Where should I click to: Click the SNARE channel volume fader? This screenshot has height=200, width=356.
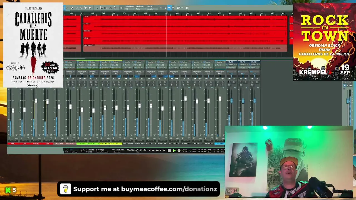pyautogui.click(x=36, y=101)
